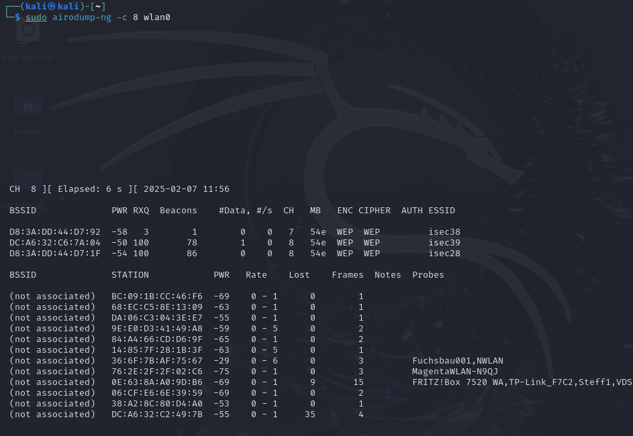Click the ESSID column header

coord(442,211)
